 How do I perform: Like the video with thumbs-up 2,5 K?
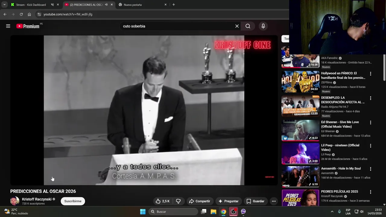tap(163, 201)
